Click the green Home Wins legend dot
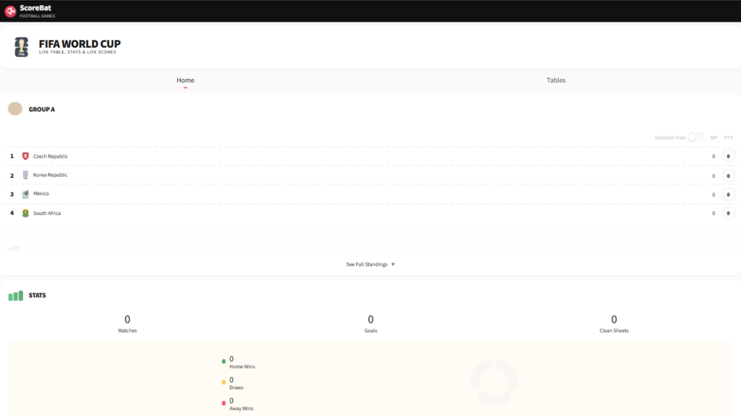Screen dimensions: 741x416 tap(224, 362)
